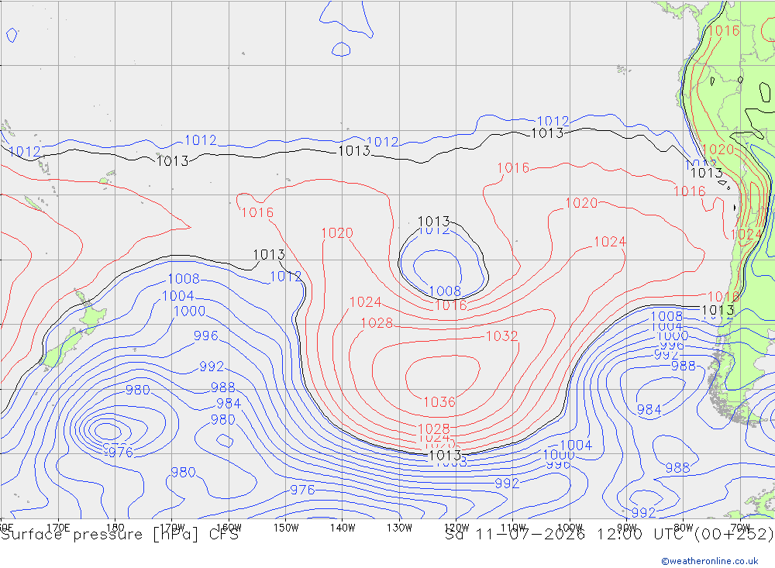Click the 120W longitude label
This screenshot has height=568, width=775.
[456, 527]
